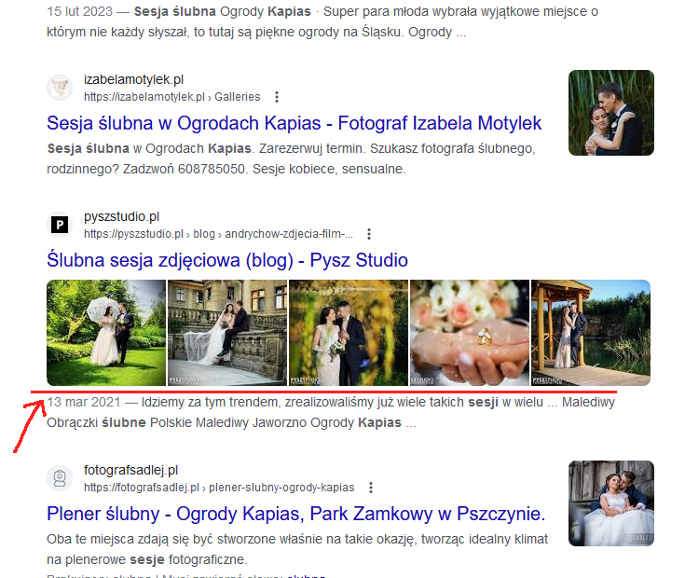Screen dimensions: 685x578
Task: Open couple thumbnail beside Izabela Motylek result
Action: coord(611,113)
